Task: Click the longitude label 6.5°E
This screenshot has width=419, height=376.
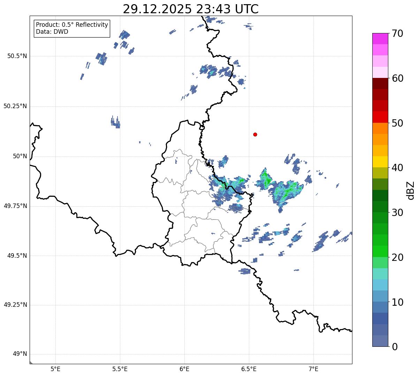Action: [x=249, y=369]
